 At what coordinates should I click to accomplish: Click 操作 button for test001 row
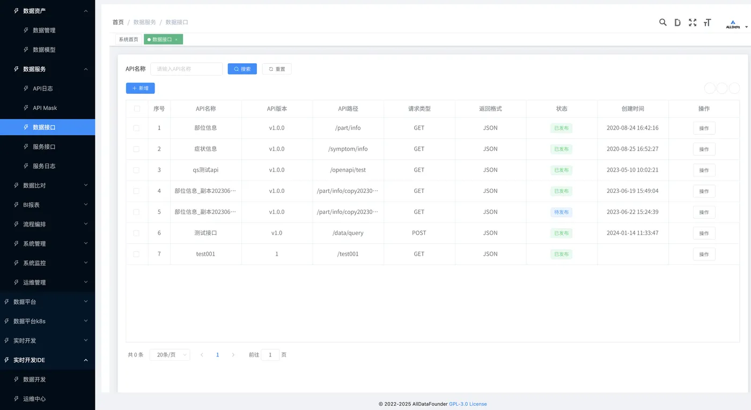click(x=704, y=254)
